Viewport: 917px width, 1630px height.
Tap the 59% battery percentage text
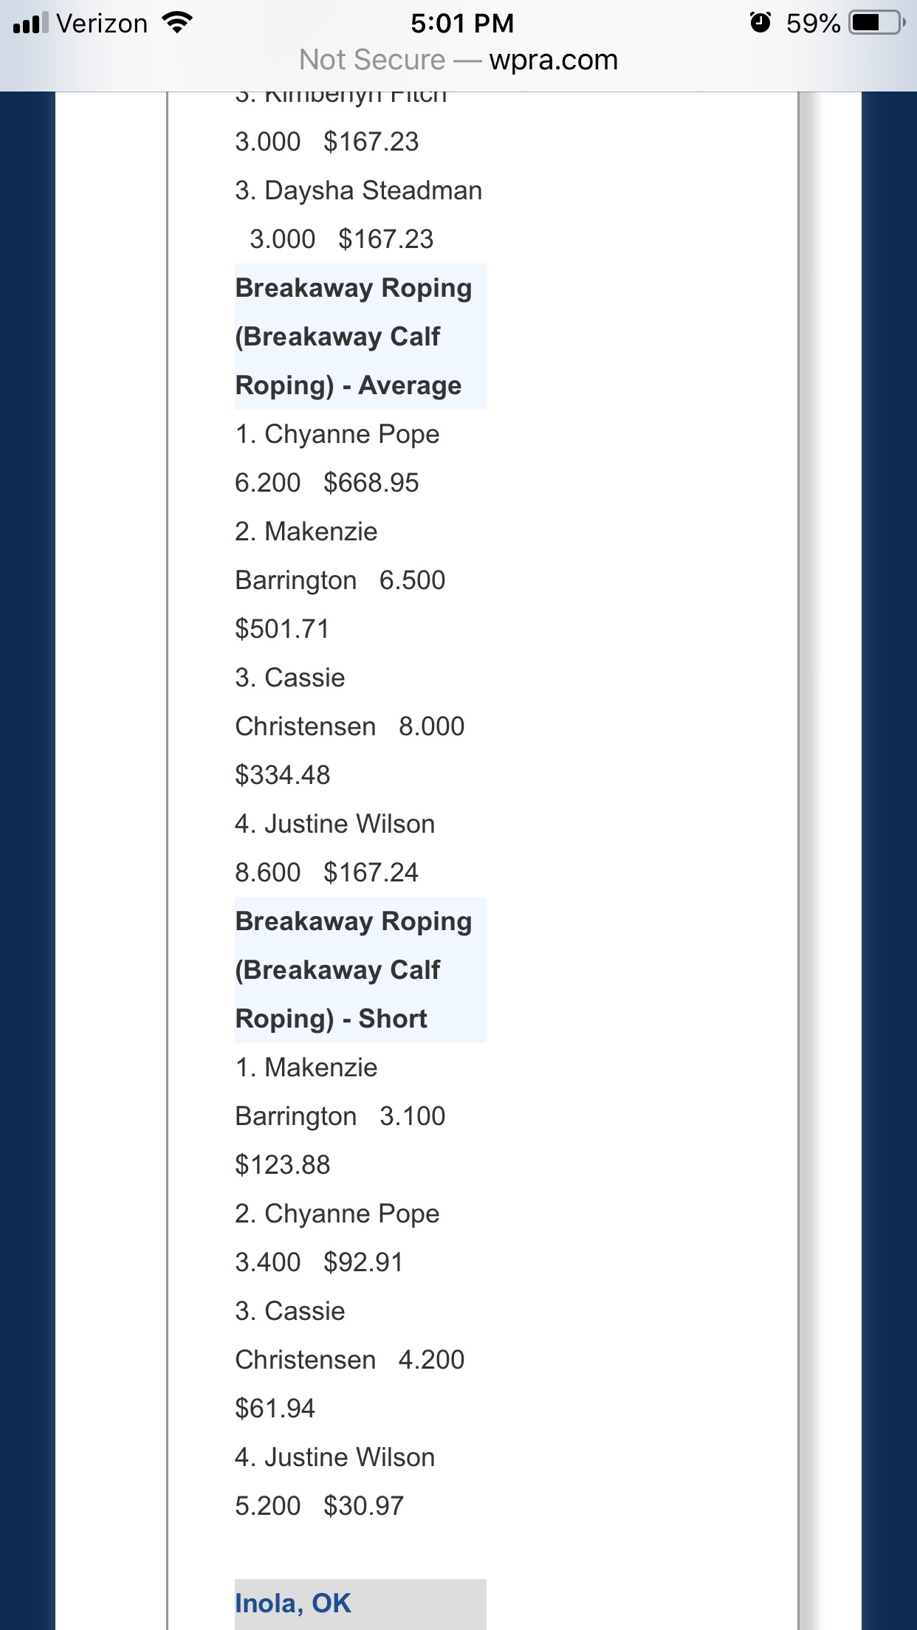click(x=812, y=24)
